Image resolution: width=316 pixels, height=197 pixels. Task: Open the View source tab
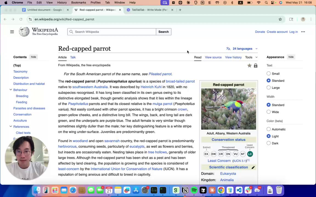click(213, 57)
